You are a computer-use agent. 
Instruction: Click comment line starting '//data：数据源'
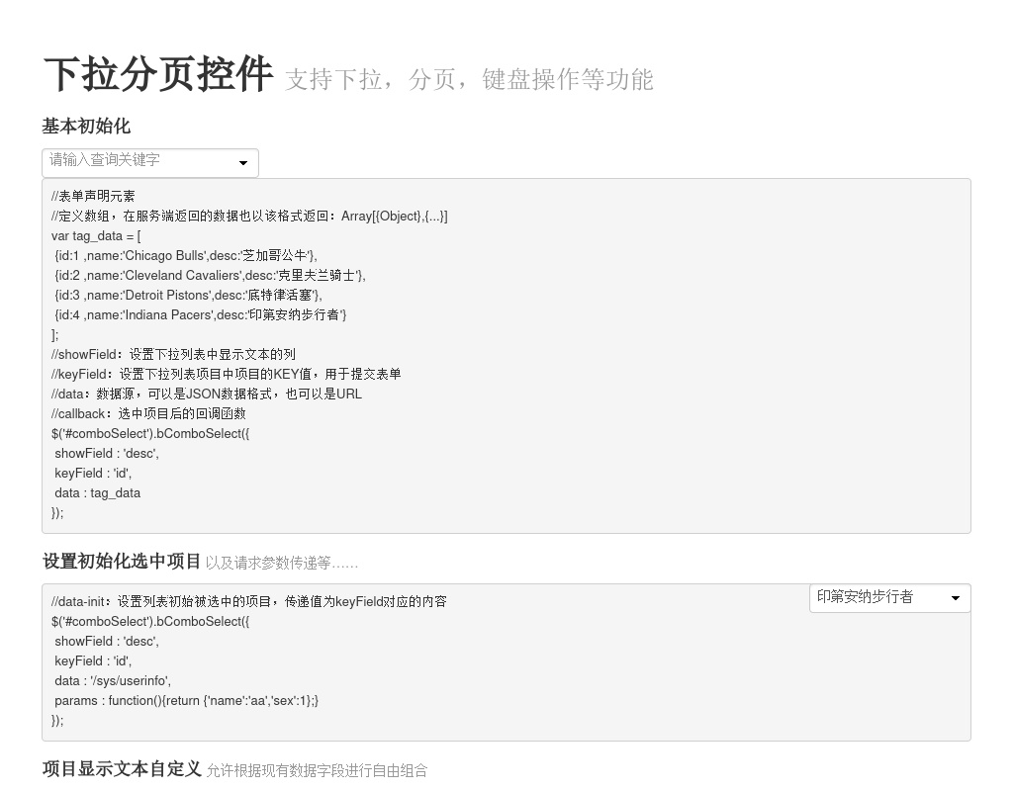point(207,394)
